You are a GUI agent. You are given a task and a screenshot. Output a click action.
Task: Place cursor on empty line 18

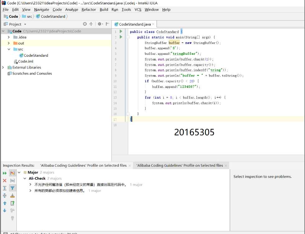pyautogui.click(x=216, y=125)
